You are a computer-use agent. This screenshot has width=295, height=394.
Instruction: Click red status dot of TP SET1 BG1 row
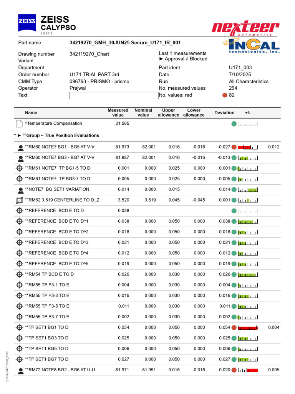coord(234,327)
